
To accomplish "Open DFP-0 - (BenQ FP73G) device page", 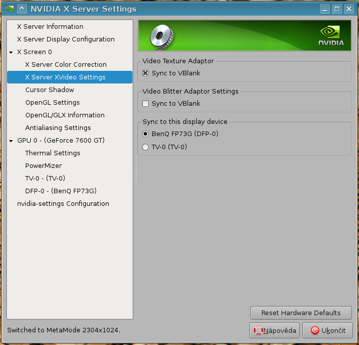I will pyautogui.click(x=61, y=191).
